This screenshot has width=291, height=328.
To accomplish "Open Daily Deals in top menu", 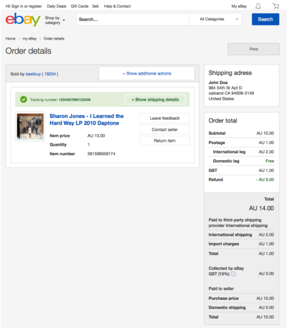I will coord(57,6).
